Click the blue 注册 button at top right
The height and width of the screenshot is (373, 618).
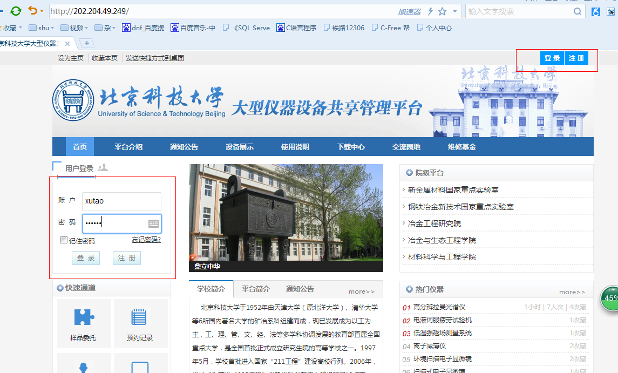tap(576, 58)
